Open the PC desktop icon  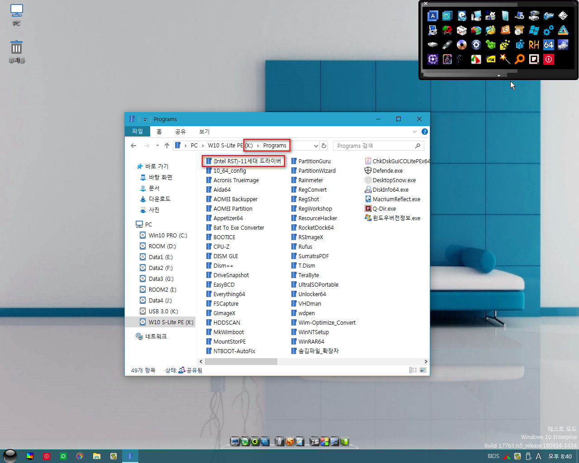(x=17, y=15)
